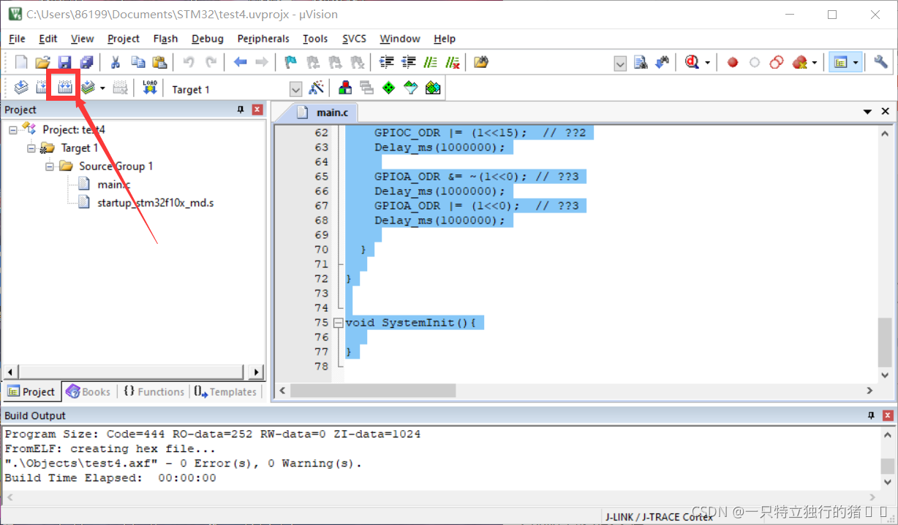The height and width of the screenshot is (525, 898).
Task: Collapse the Target 1 tree node
Action: [31, 147]
